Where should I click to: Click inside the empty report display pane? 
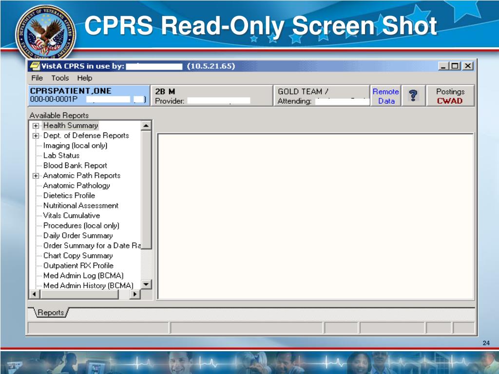316,217
